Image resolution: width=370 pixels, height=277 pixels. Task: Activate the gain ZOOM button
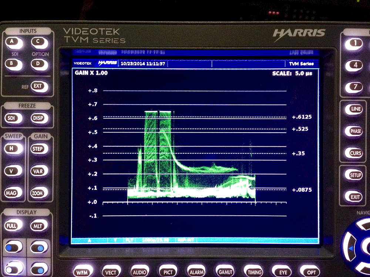[39, 193]
